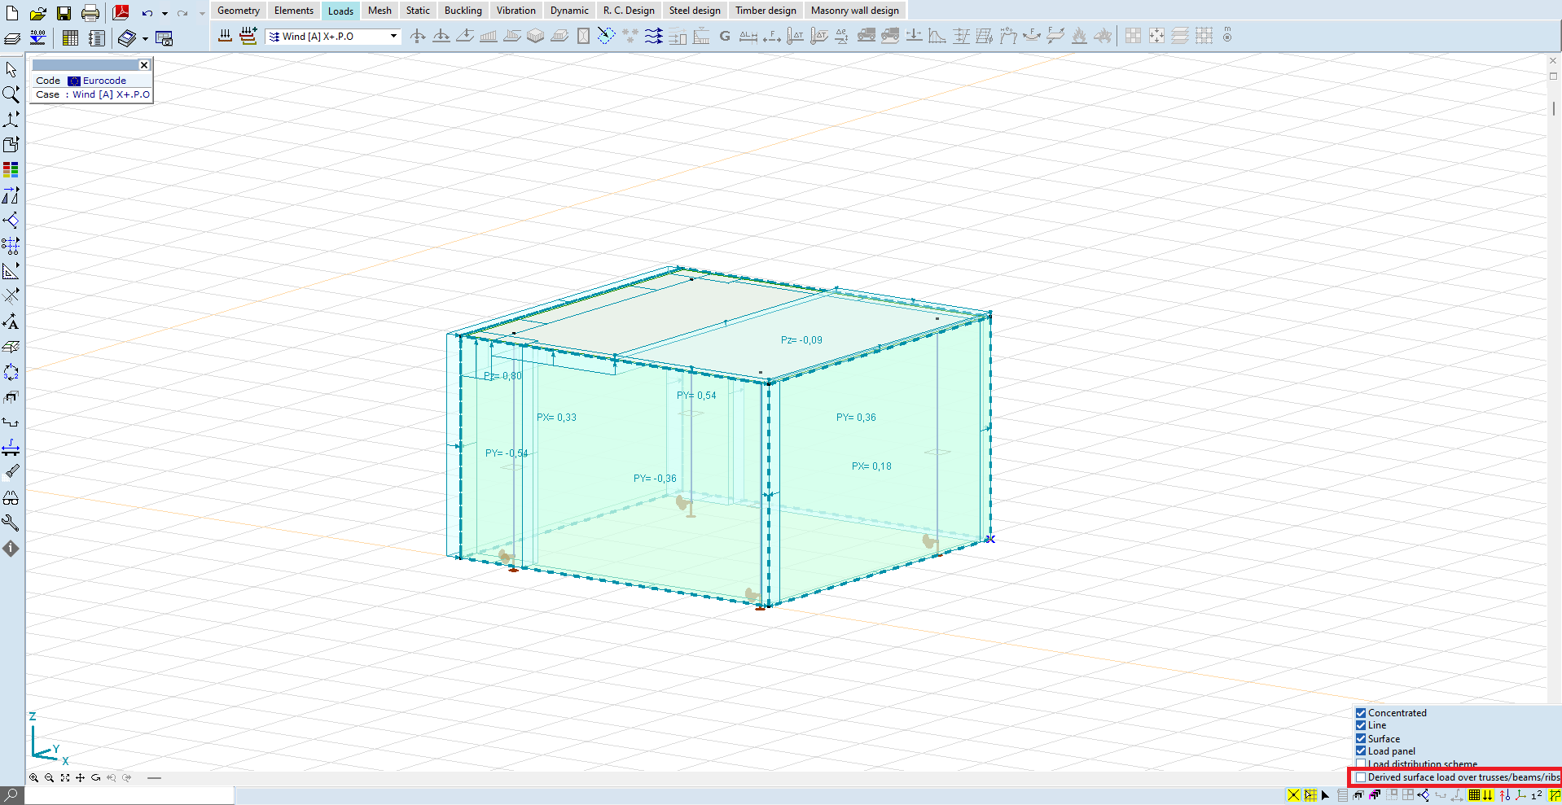Image resolution: width=1562 pixels, height=805 pixels.
Task: Open the R. C. Design tab
Action: pyautogui.click(x=629, y=11)
